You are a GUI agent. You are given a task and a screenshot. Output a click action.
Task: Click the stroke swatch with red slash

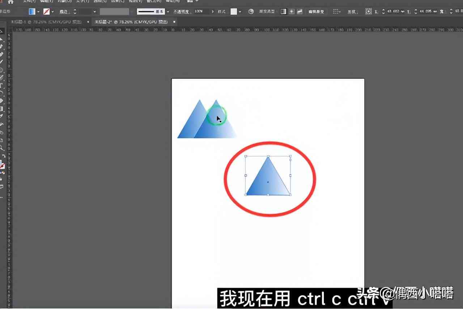click(46, 12)
